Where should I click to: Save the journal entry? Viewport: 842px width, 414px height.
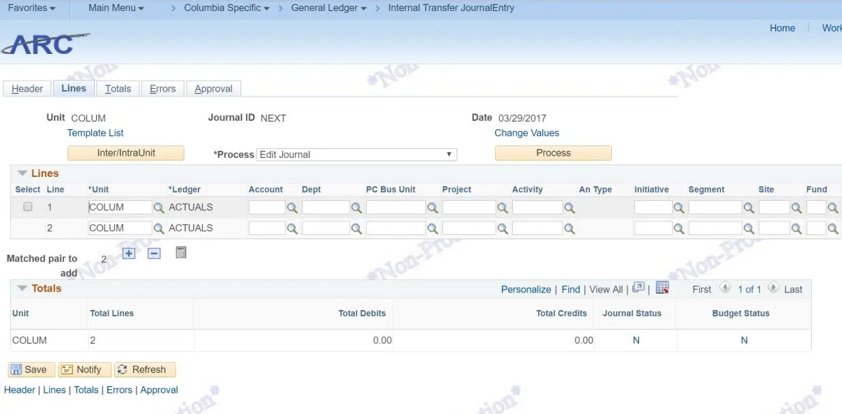click(x=31, y=370)
